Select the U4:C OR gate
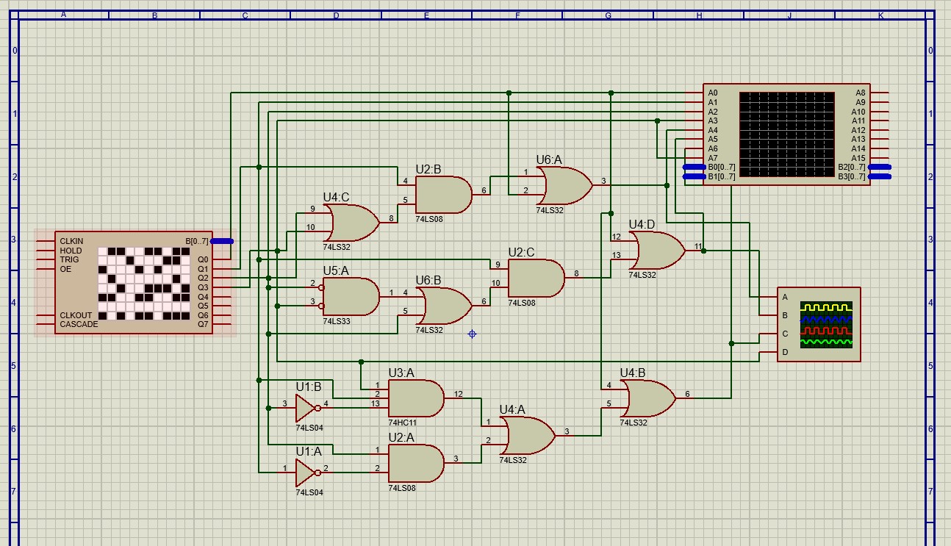Screen dimensions: 951x546 click(x=351, y=223)
